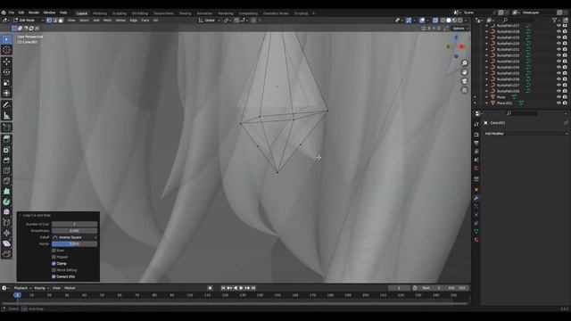Select the Loop Cut tool
Screen dimensions: 571x321
click(x=6, y=170)
